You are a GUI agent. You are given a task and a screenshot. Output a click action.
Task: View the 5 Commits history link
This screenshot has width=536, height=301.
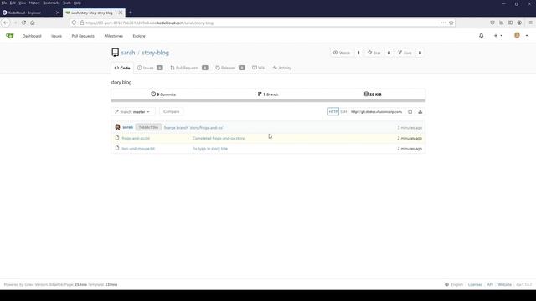pos(163,94)
